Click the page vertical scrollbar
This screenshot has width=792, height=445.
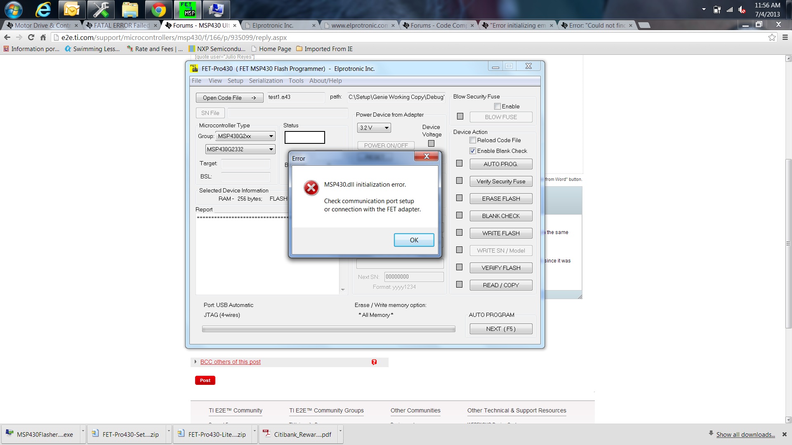pyautogui.click(x=788, y=243)
